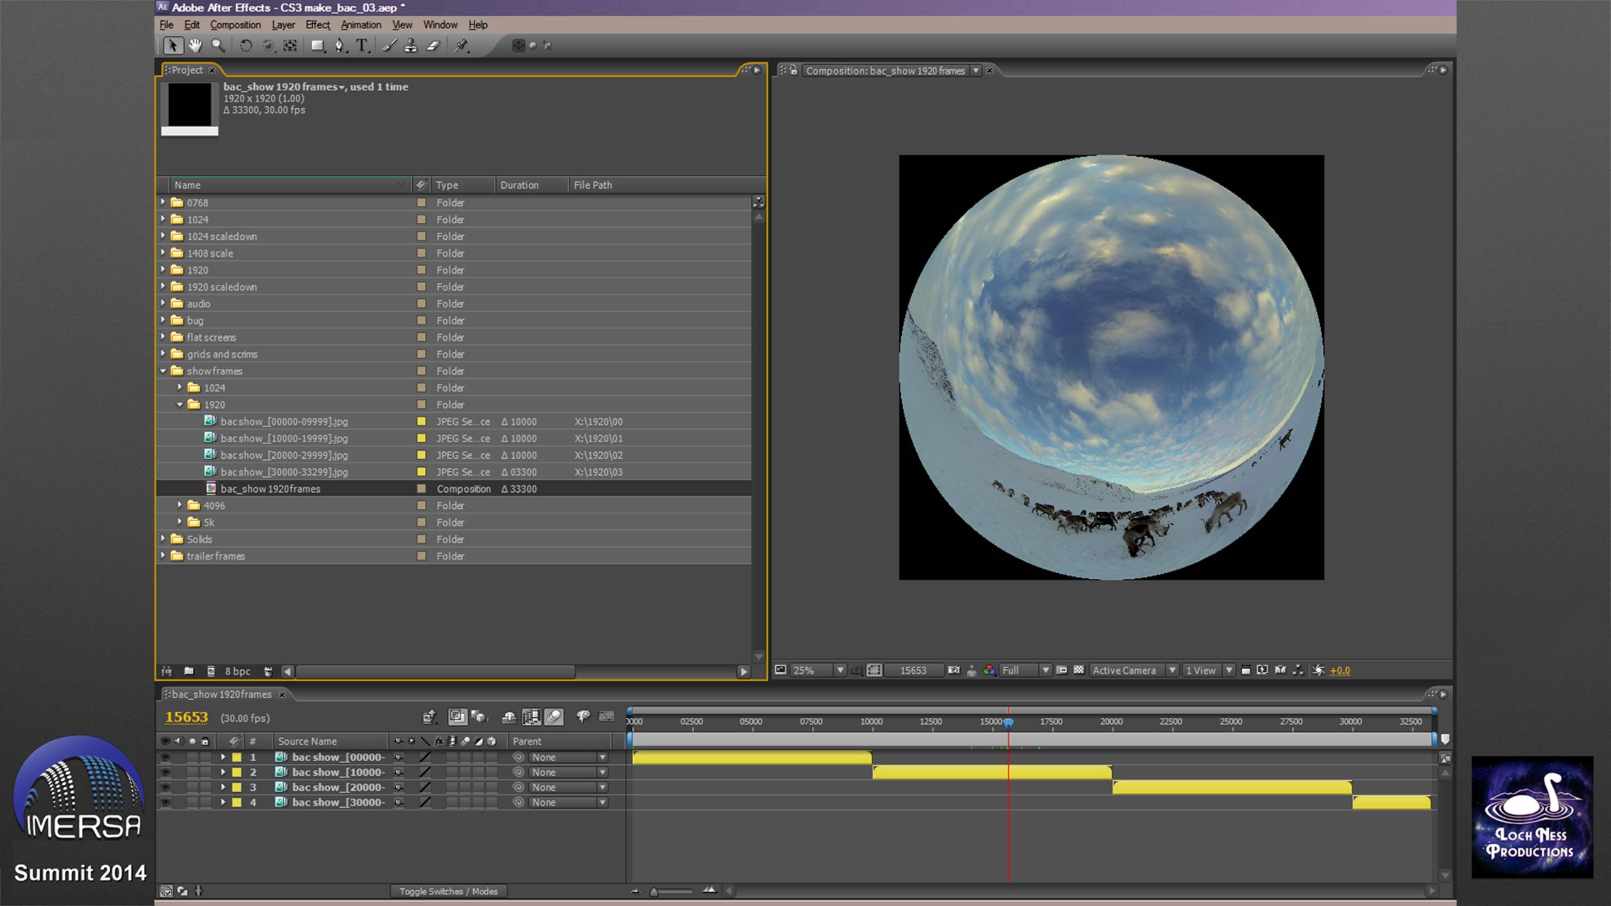1611x906 pixels.
Task: Select the Puppet Pin tool
Action: 462,45
